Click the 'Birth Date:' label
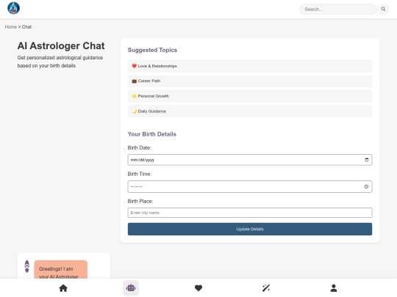This screenshot has width=397, height=297. pyautogui.click(x=139, y=147)
